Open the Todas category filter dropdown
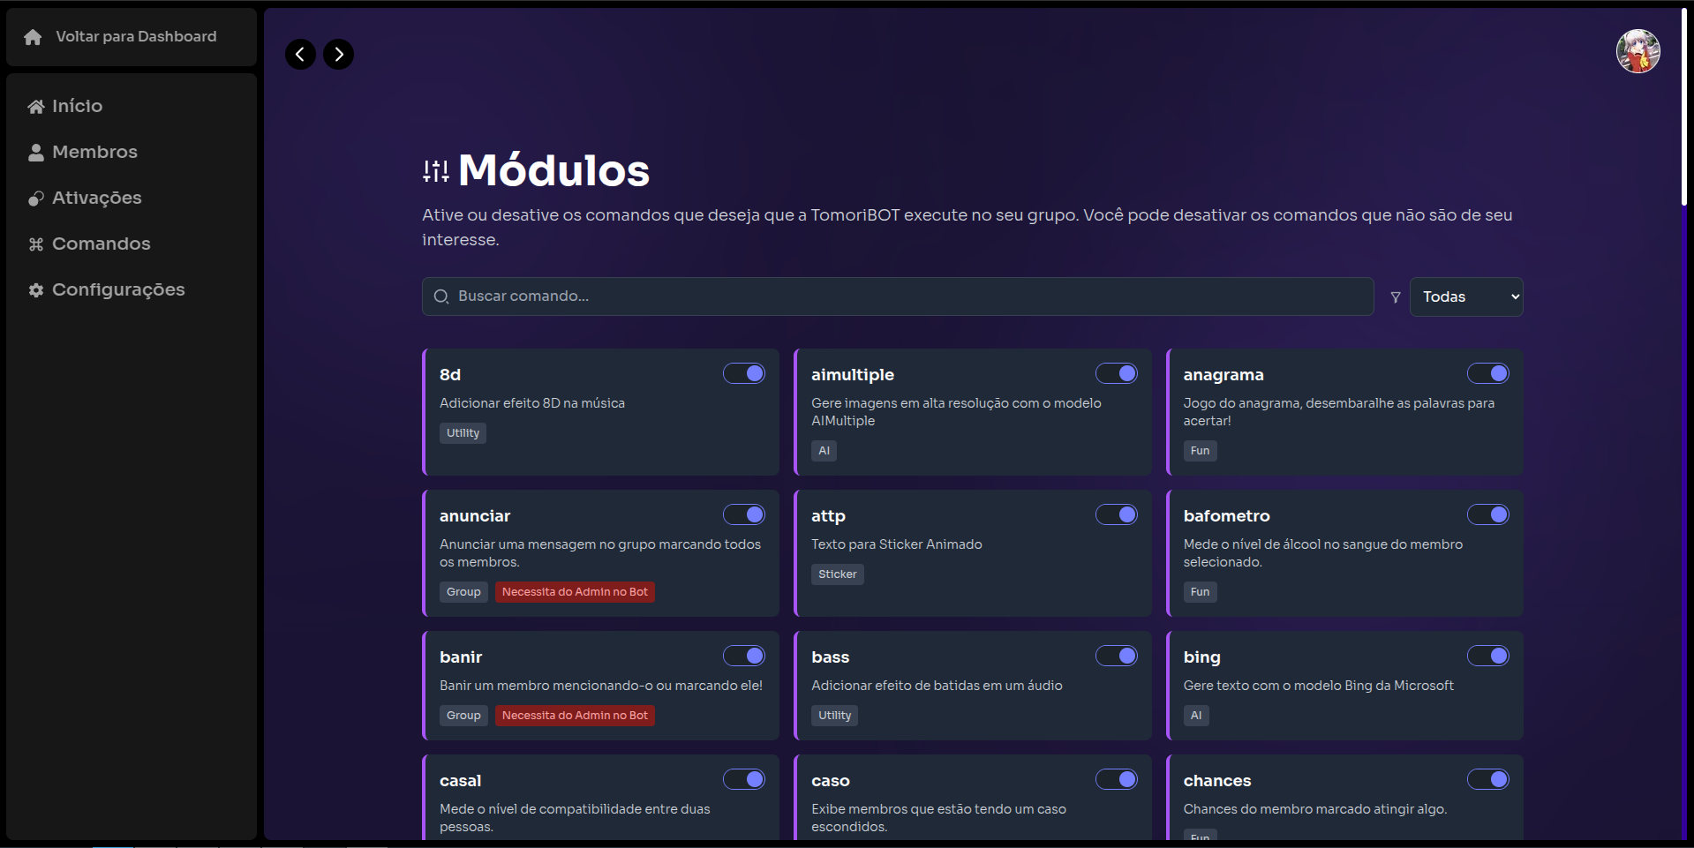 click(1466, 297)
